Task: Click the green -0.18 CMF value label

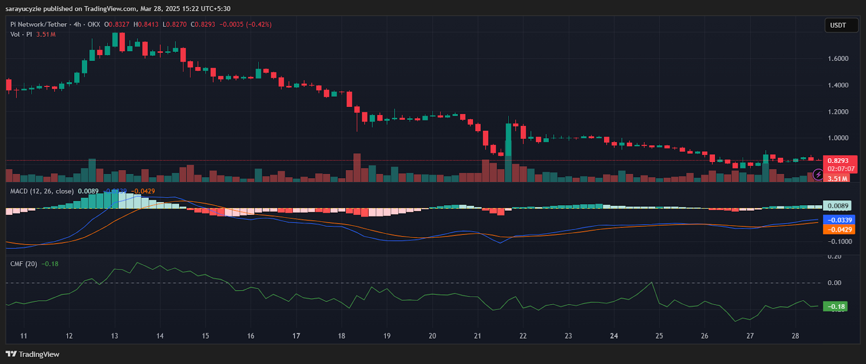Action: tap(836, 306)
